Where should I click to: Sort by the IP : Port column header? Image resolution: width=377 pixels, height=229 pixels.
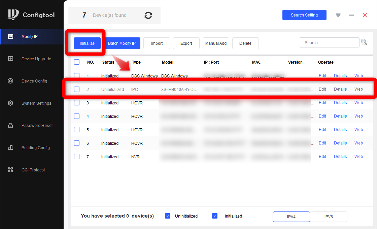click(x=211, y=62)
